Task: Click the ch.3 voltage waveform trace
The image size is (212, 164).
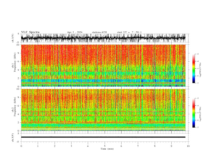Action: pos(103,137)
